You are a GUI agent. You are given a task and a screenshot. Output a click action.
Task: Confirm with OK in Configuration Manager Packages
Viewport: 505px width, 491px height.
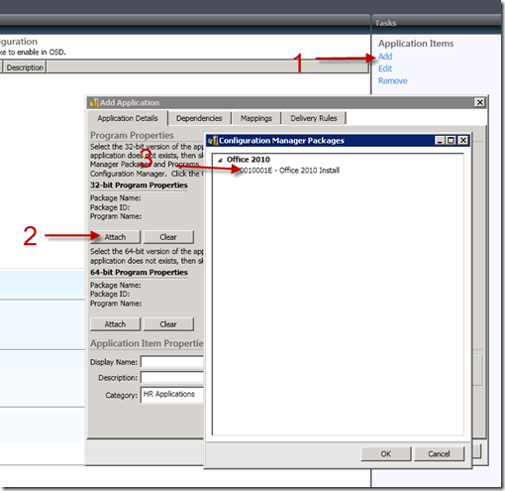tap(386, 454)
